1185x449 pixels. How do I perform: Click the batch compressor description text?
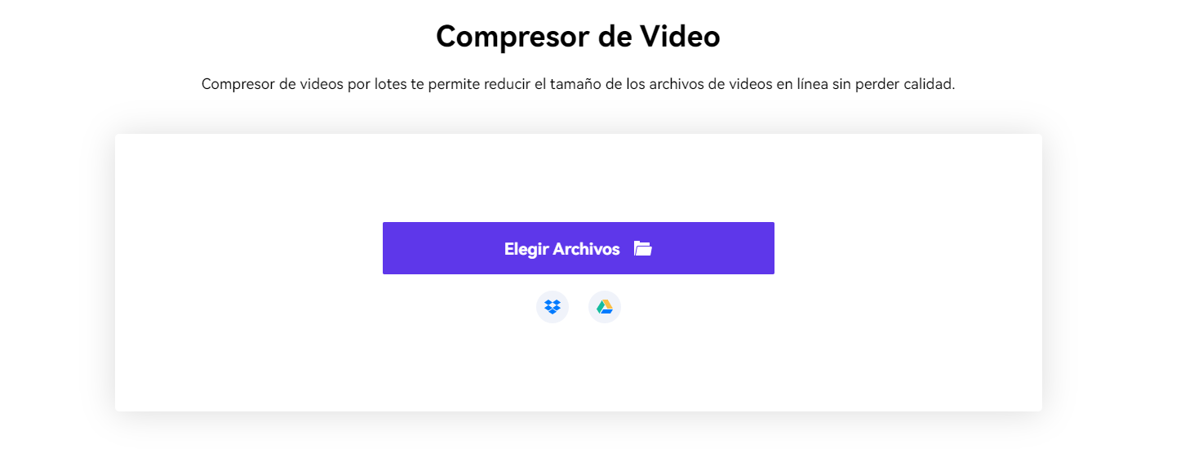[x=578, y=84]
